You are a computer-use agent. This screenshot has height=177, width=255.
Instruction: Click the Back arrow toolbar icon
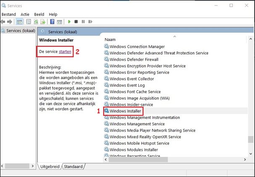point(3,21)
